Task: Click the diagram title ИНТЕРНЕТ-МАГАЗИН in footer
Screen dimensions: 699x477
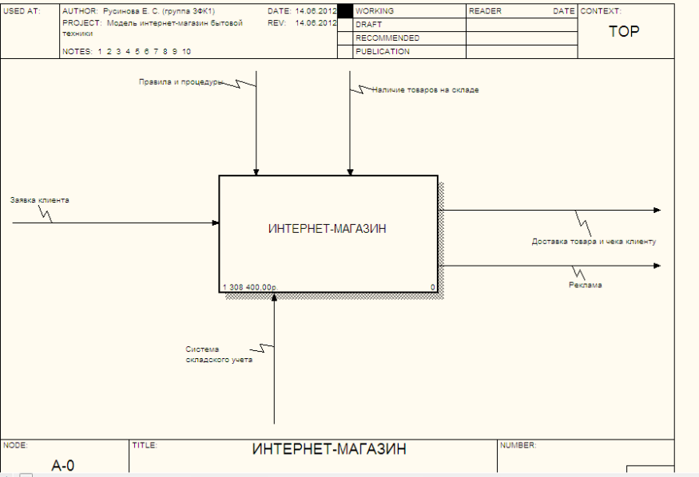Action: pyautogui.click(x=329, y=449)
